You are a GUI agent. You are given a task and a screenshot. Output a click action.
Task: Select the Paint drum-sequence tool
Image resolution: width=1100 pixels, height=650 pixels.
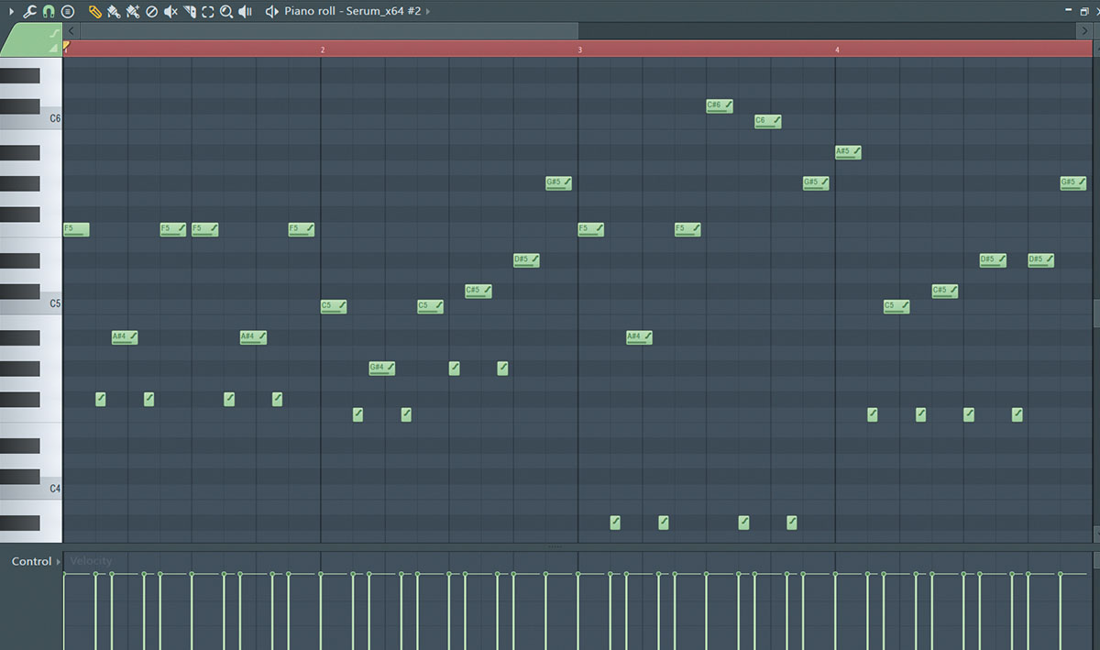point(133,11)
